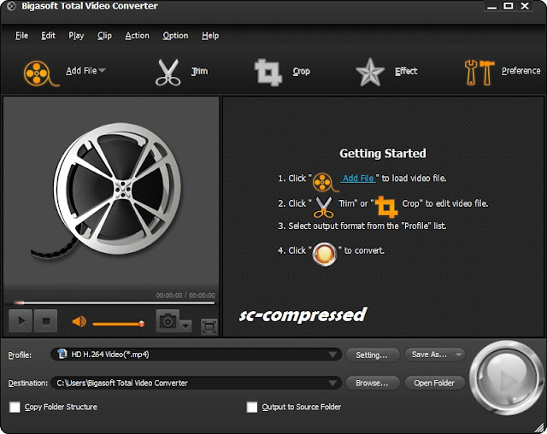This screenshot has height=434, width=547.
Task: Click the orange volume slider
Action: click(118, 324)
